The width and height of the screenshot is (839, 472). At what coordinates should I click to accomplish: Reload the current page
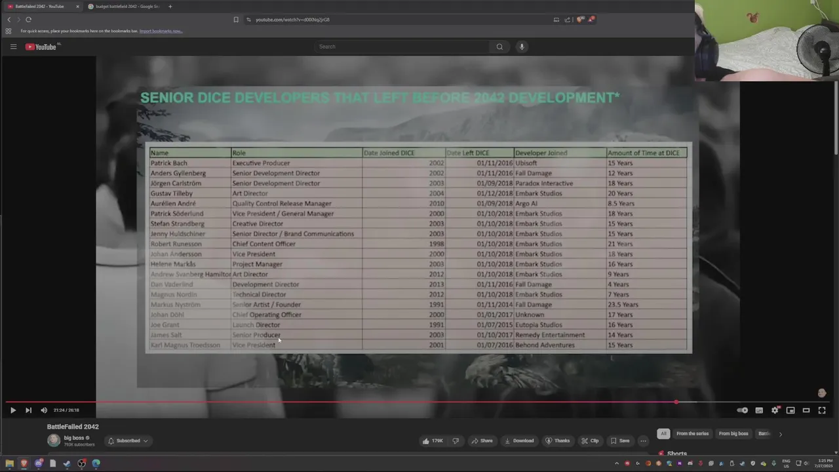pos(28,20)
